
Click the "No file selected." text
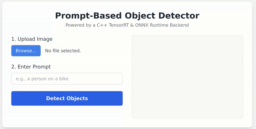(x=63, y=51)
